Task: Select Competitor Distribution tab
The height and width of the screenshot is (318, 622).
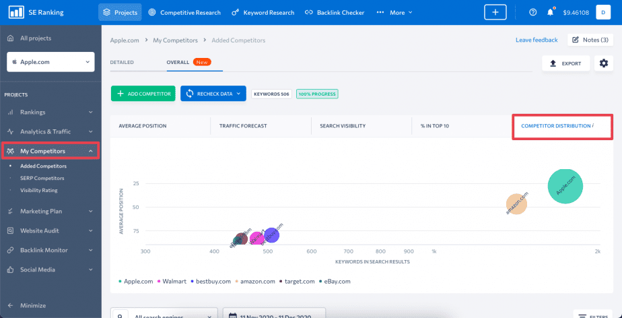Action: coord(556,126)
